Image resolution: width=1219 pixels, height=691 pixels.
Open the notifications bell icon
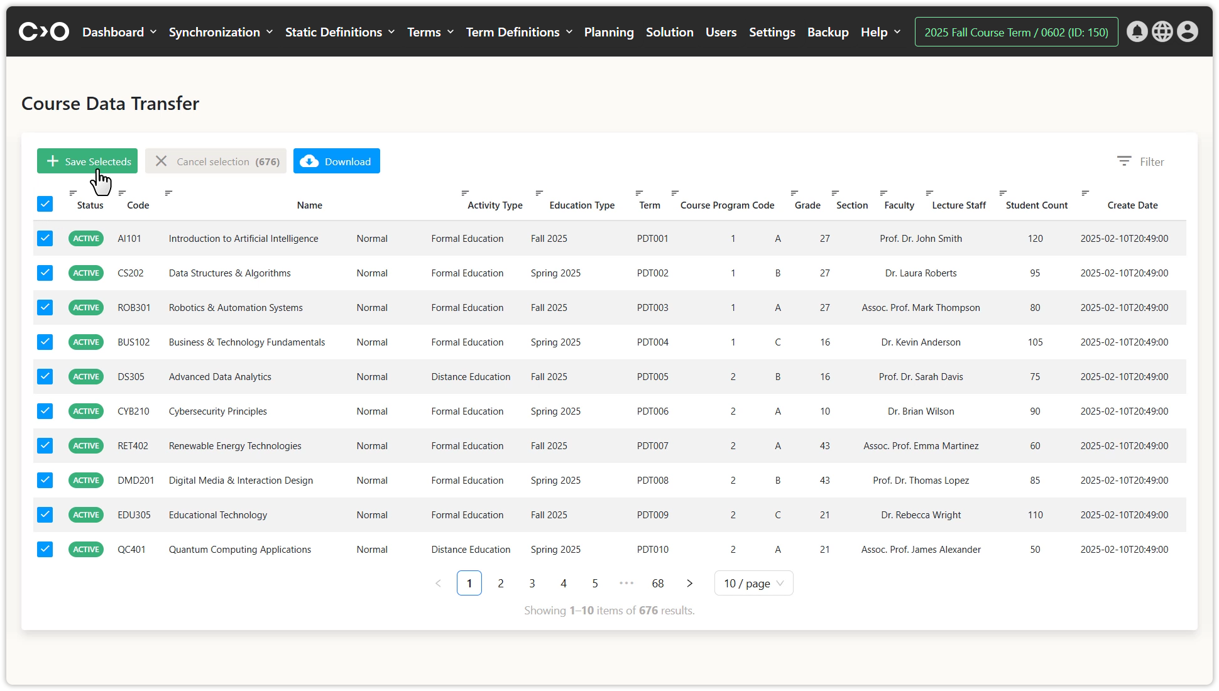click(1137, 31)
